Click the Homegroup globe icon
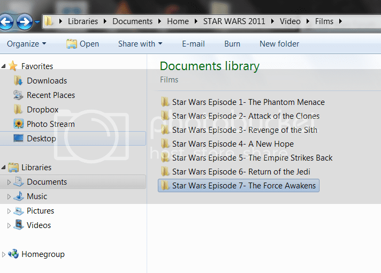 [x=13, y=254]
